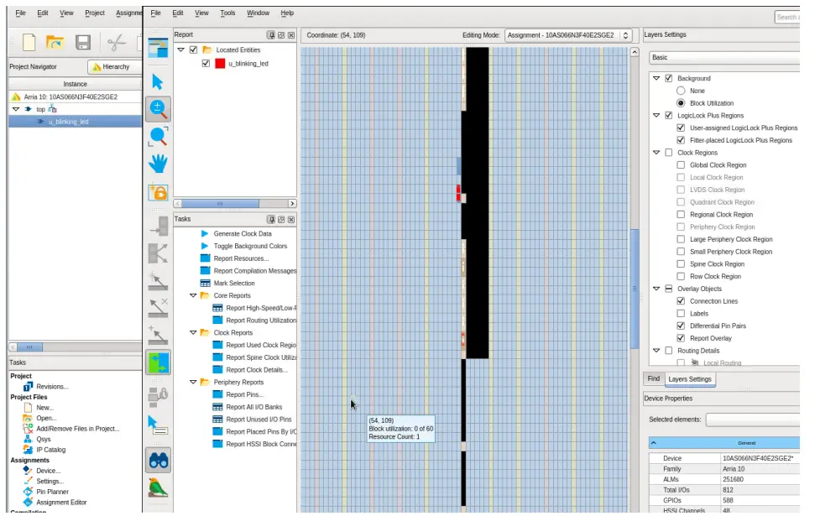Select the None background radio button
The height and width of the screenshot is (516, 815).
click(x=681, y=91)
